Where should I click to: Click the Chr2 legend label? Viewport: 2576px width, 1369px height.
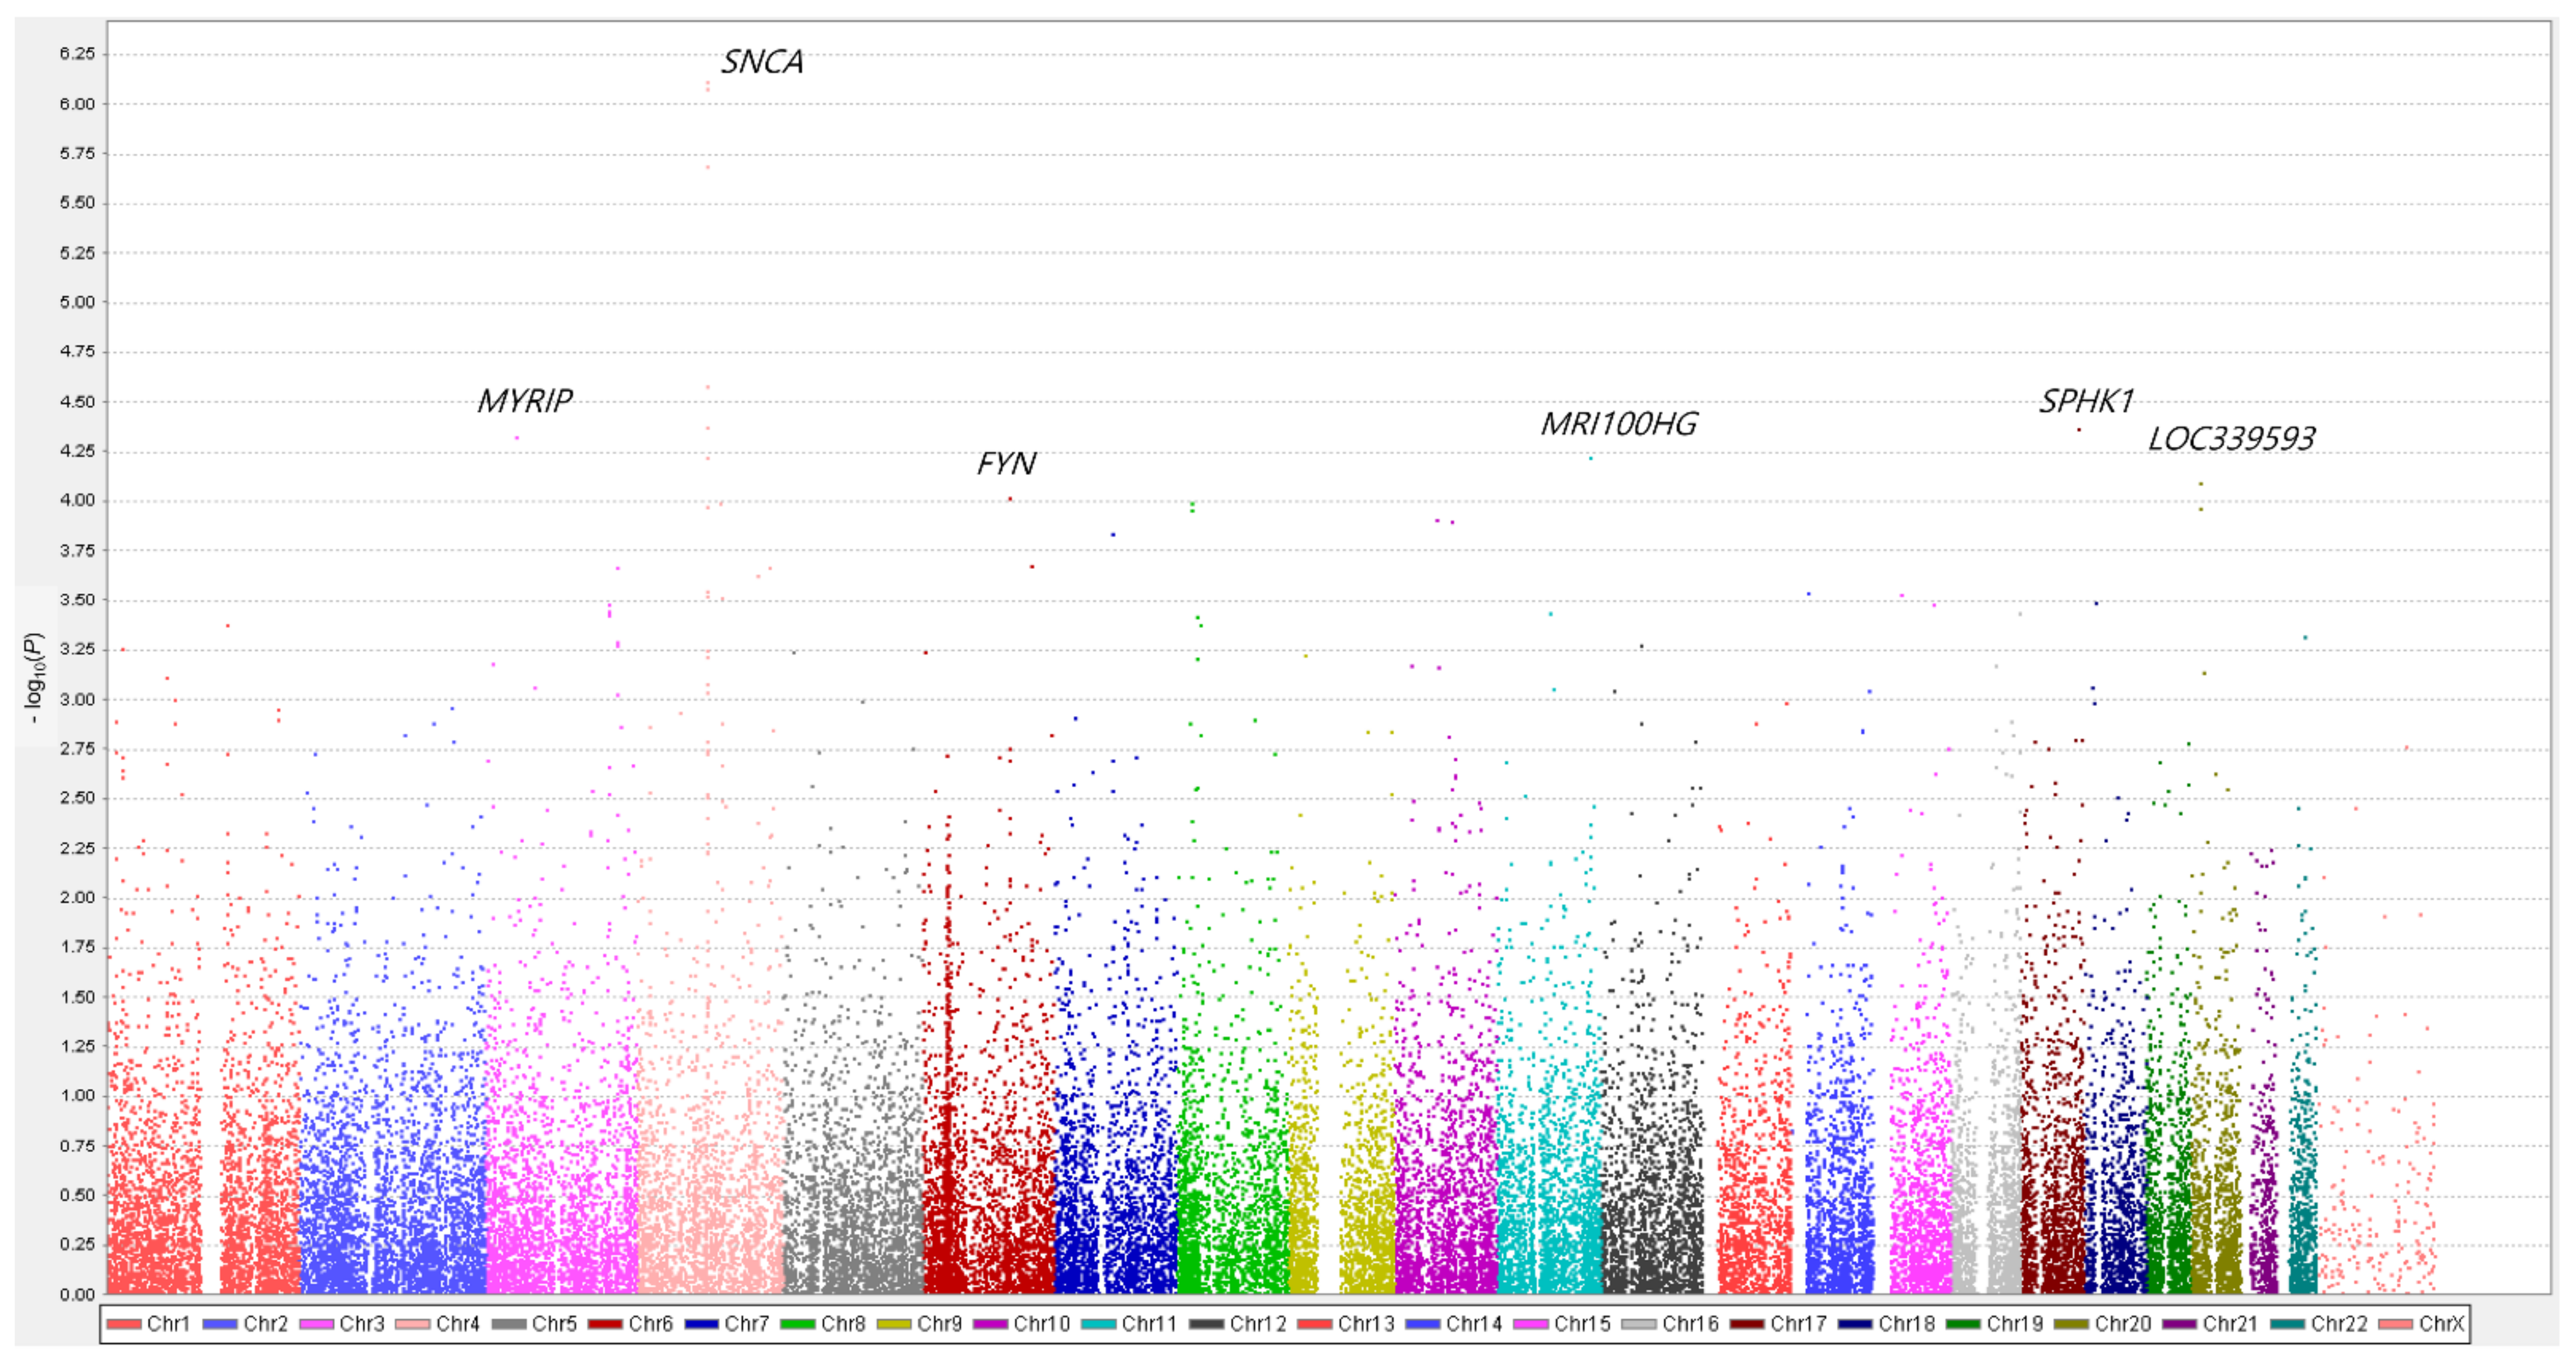pos(265,1324)
